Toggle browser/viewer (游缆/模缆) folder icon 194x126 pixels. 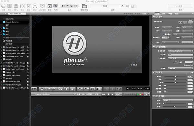click(84, 6)
